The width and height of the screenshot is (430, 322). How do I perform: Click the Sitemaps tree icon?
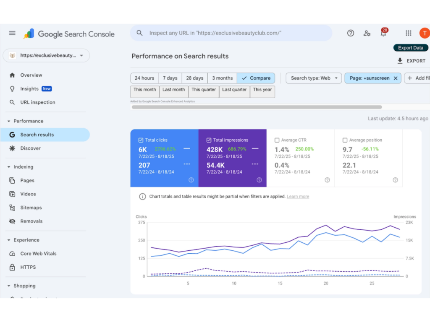point(12,208)
